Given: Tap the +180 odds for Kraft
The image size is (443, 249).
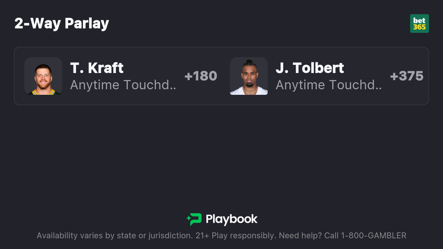Looking at the screenshot, I should click(201, 76).
